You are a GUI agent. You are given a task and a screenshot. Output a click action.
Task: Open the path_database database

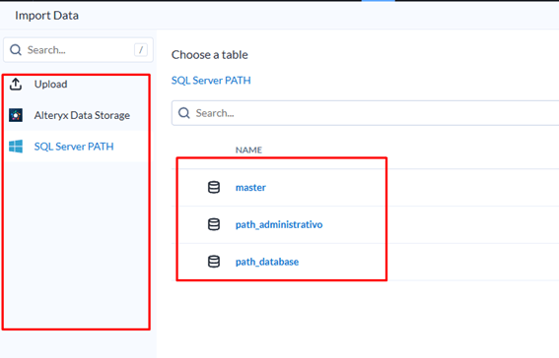click(267, 262)
